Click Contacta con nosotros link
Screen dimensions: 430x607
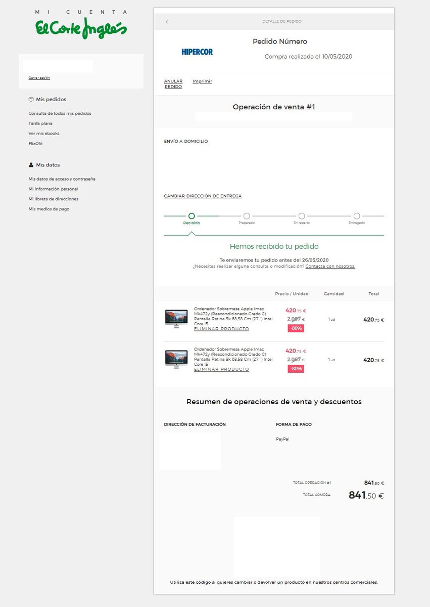point(330,266)
